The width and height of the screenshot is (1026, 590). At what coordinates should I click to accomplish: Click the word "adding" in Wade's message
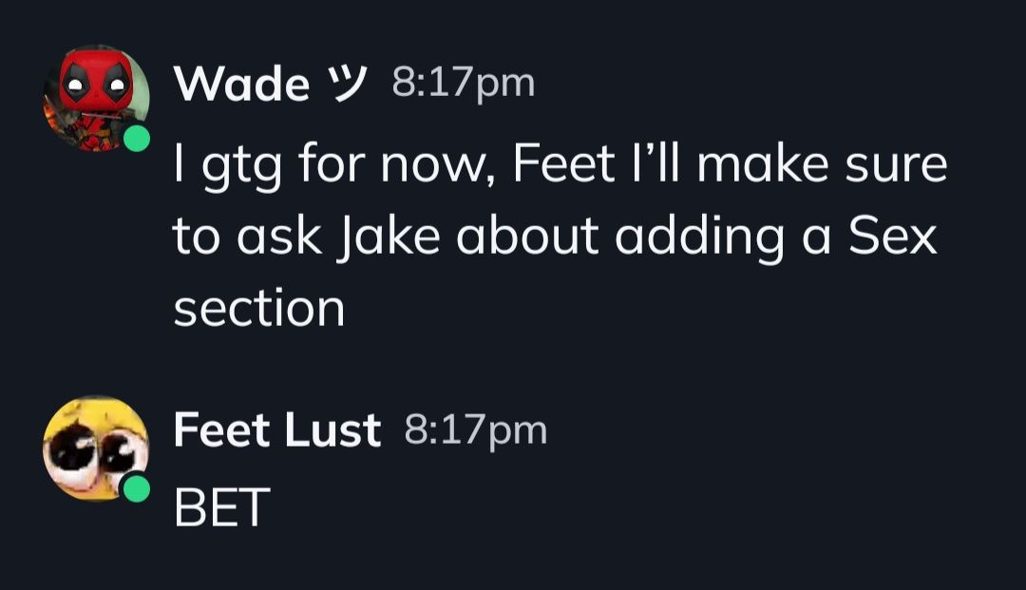click(699, 238)
